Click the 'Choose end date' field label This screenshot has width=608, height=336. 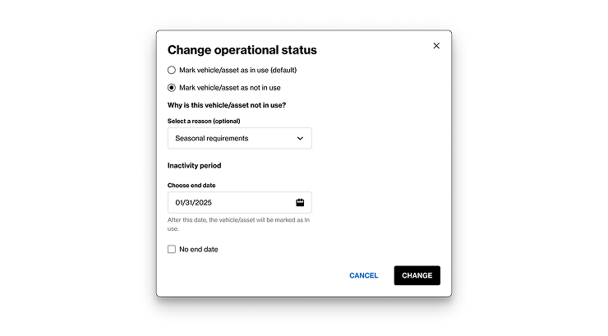coord(191,185)
